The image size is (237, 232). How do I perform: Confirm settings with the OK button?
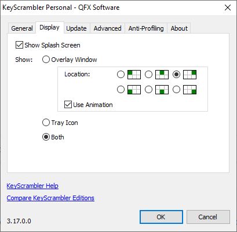pyautogui.click(x=161, y=217)
